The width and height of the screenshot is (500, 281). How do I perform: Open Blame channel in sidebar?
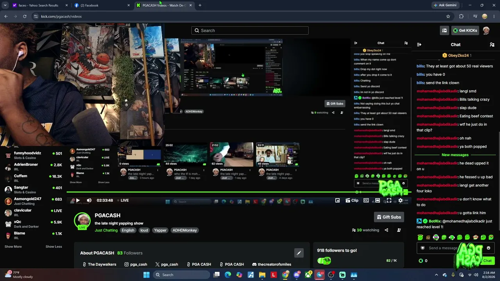33,235
